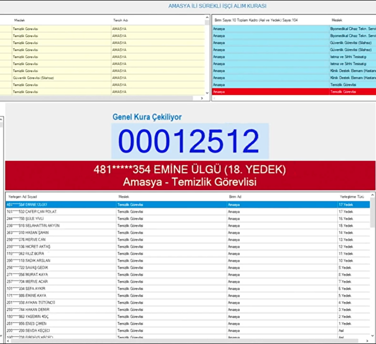Click Yerleştirme Türü column header
This screenshot has height=344, width=376.
coord(352,197)
